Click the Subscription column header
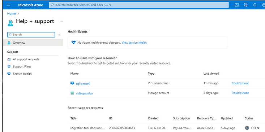265x132 pixels. pos(181,118)
